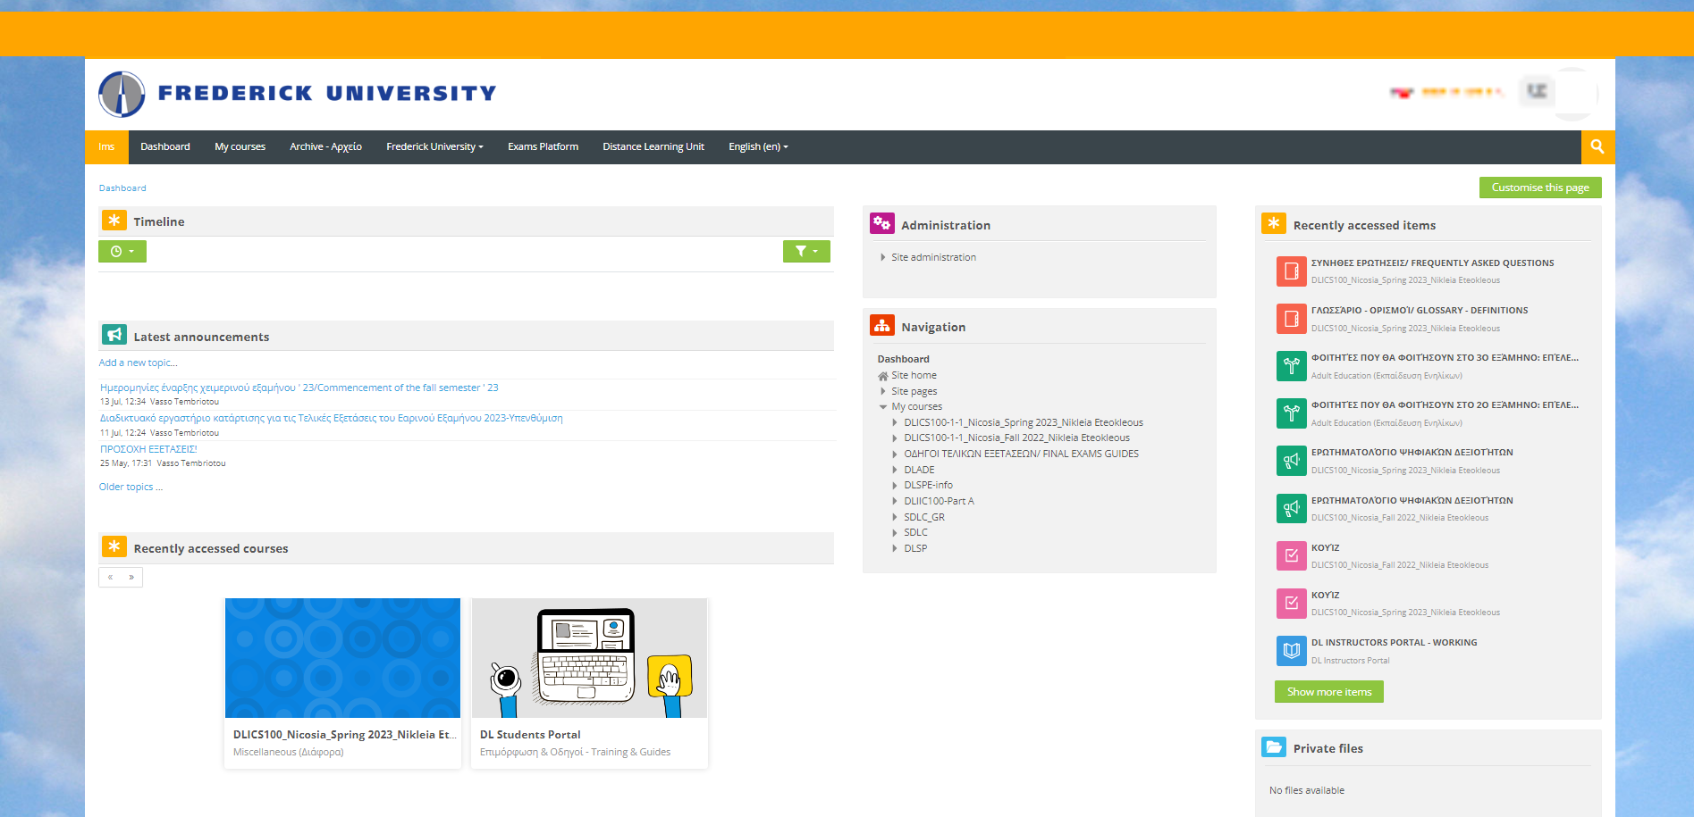Open DL INSTRUCTORS PORTAL - WORKING item title

click(x=1394, y=643)
